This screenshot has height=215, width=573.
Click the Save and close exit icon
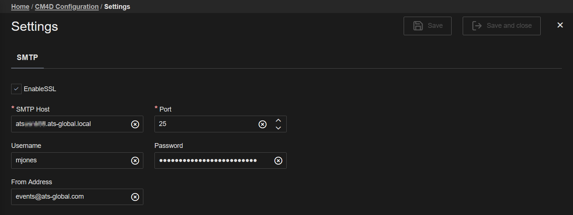pos(477,26)
